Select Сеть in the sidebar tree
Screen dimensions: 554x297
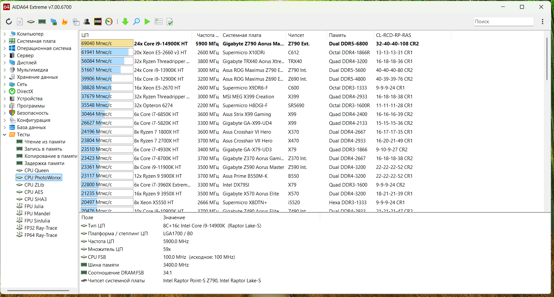[22, 84]
